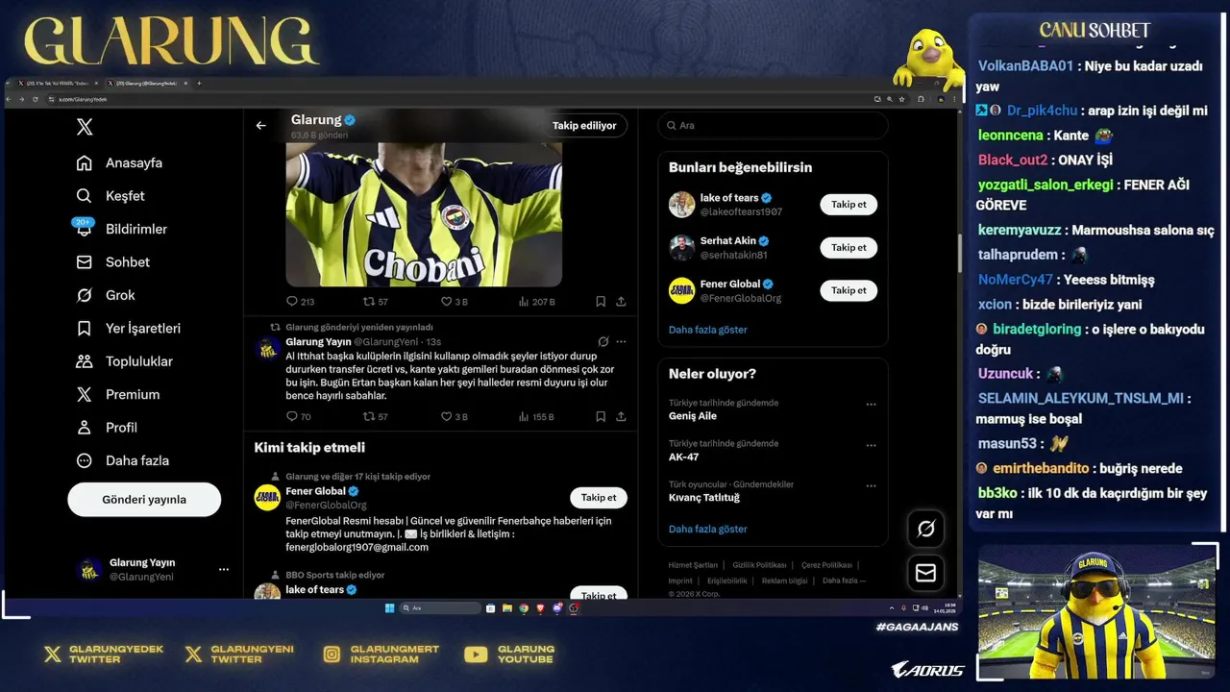The width and height of the screenshot is (1230, 692).
Task: Open Hizmet Şartları footer link
Action: click(x=693, y=565)
